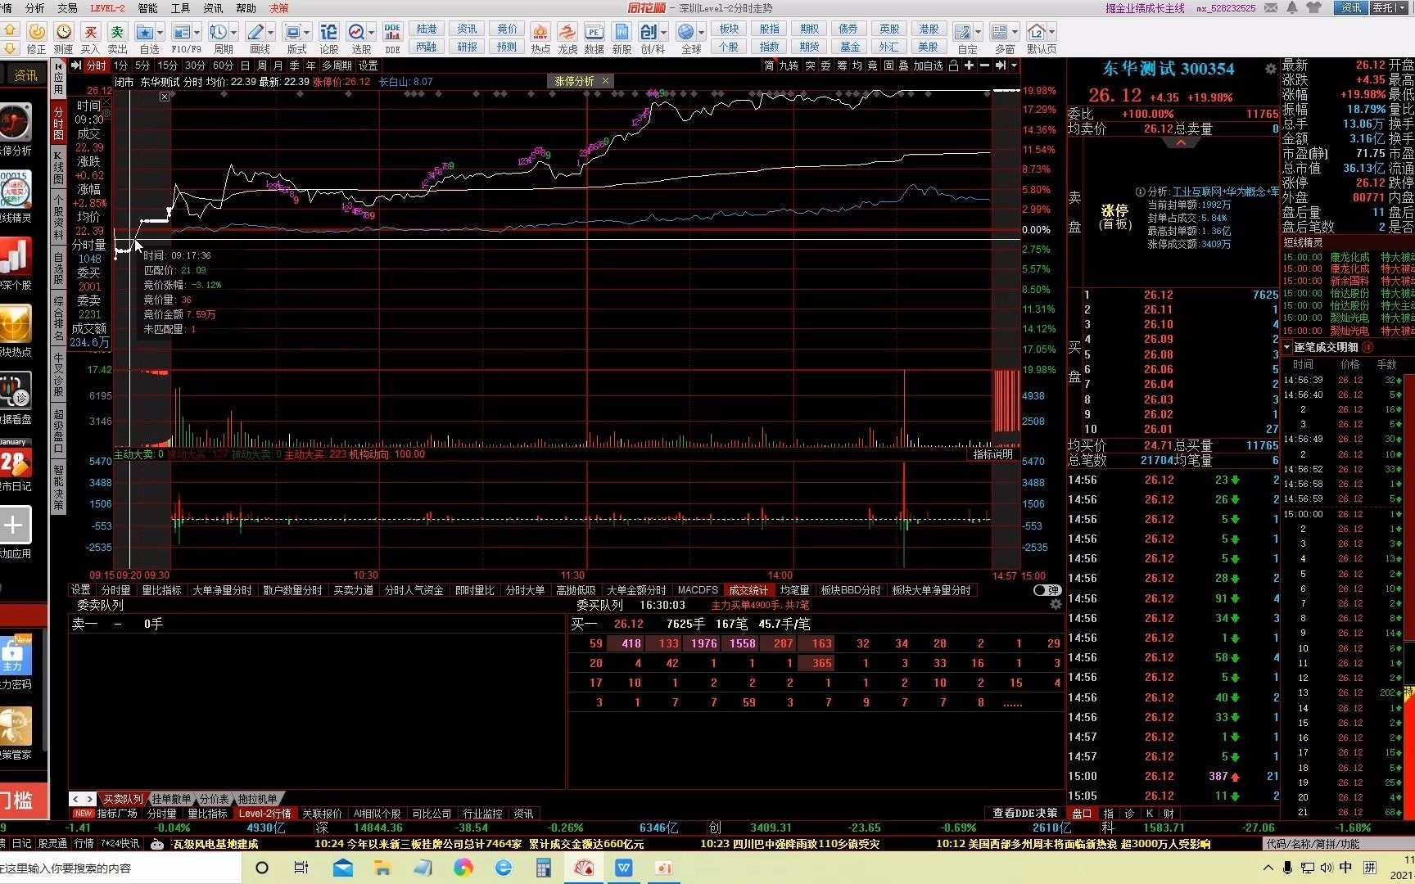The width and height of the screenshot is (1415, 884).
Task: Click the lock icon in chart toolbar
Action: click(x=952, y=65)
